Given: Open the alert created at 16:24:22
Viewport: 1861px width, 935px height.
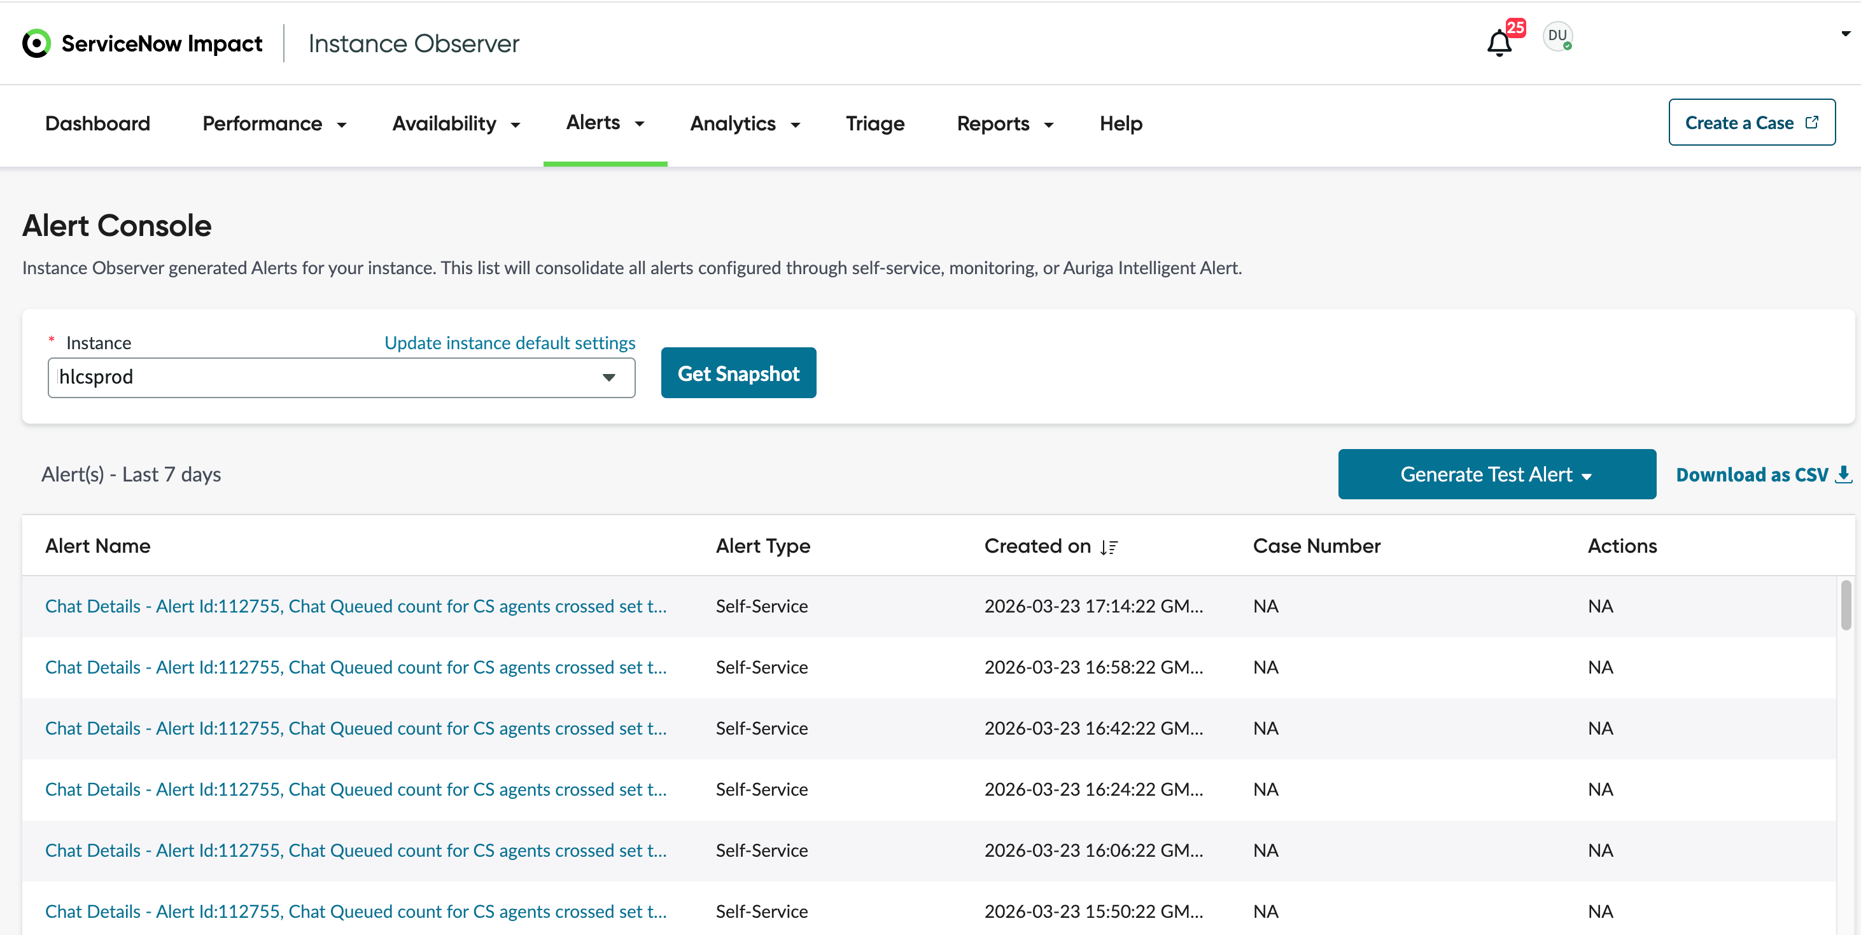Looking at the screenshot, I should [x=355, y=789].
